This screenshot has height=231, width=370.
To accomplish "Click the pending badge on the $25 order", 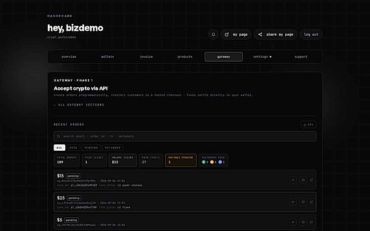I will click(74, 198).
